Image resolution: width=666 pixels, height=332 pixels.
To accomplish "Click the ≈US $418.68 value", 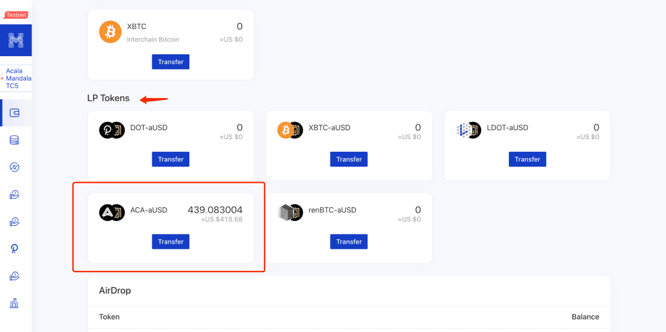I will [x=222, y=219].
